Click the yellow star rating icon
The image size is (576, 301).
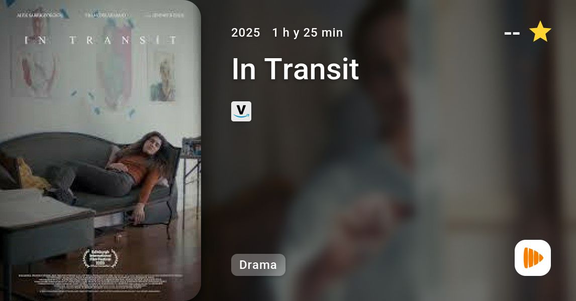(540, 32)
